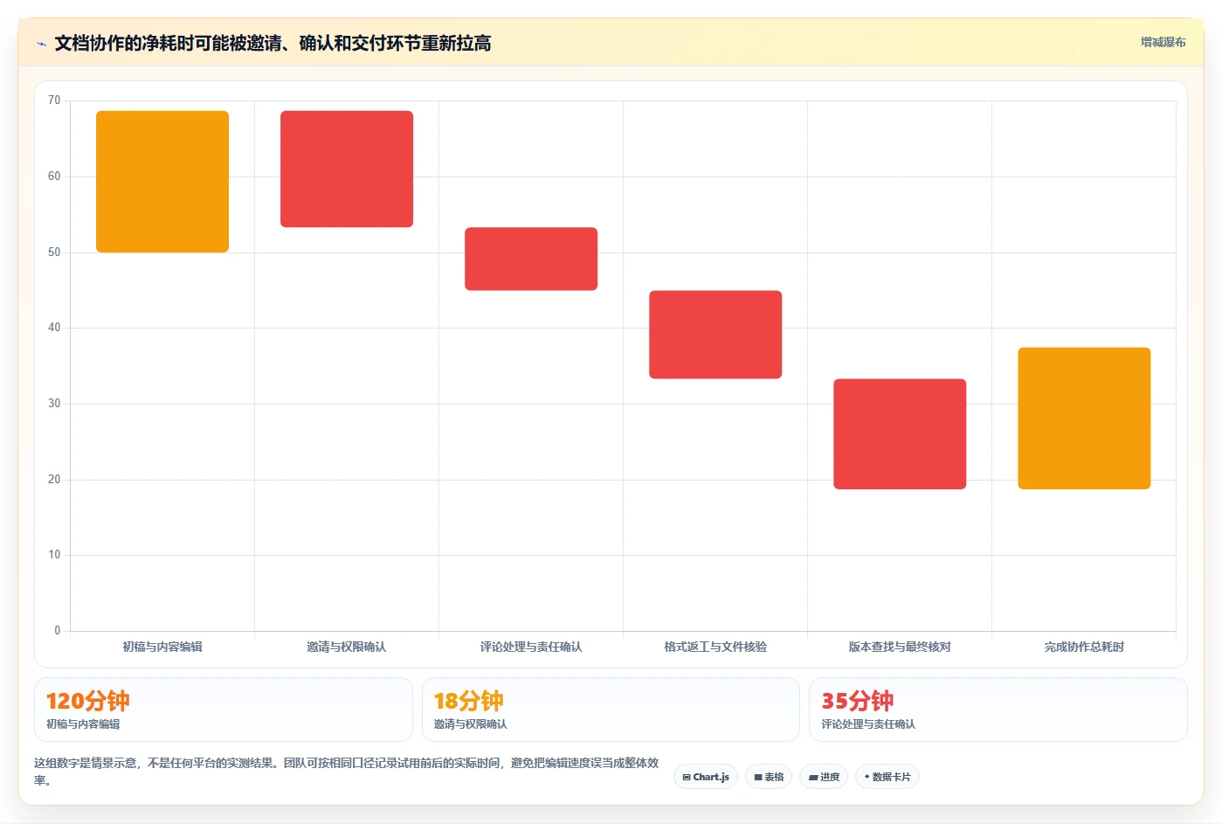Open the 120分钟 初稿与内容编辑 data card
The width and height of the screenshot is (1222, 824).
pos(224,710)
